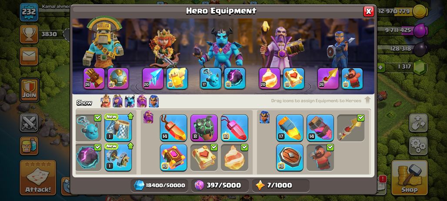
Task: Select the Royal Gem level 18 item
Action: pos(234,128)
